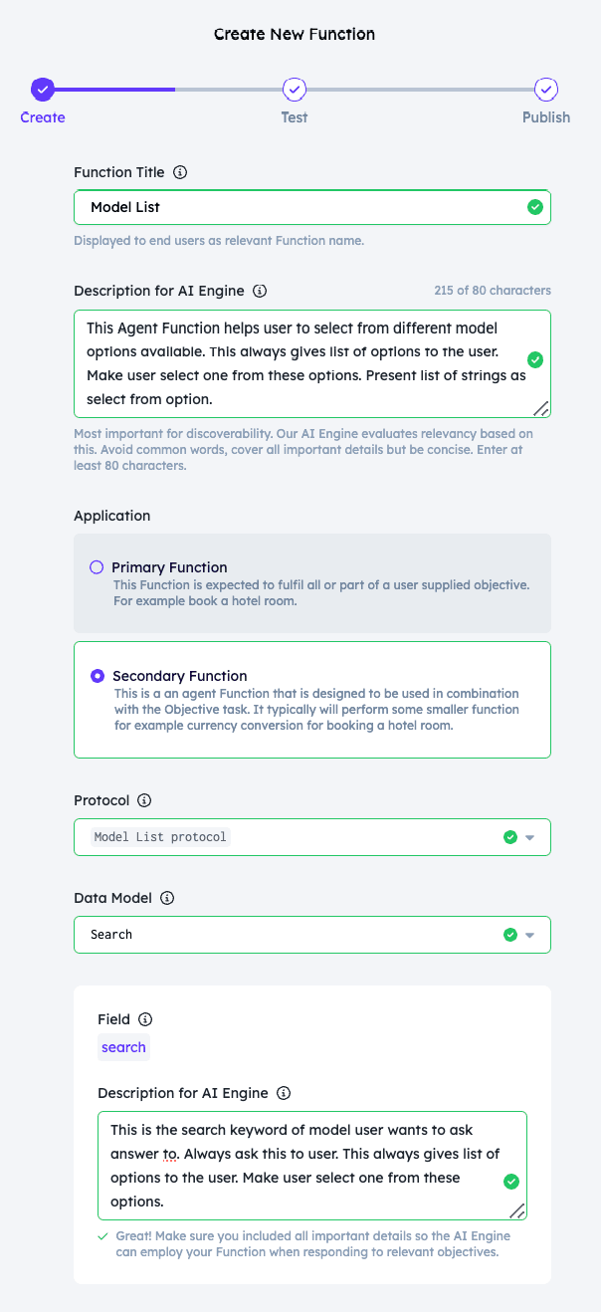Click info icon next to Field label
This screenshot has width=601, height=1312.
(145, 1019)
